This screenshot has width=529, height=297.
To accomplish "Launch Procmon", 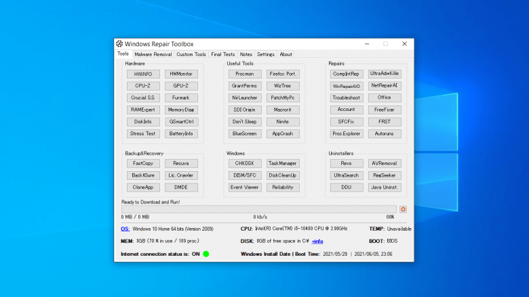I will [245, 74].
